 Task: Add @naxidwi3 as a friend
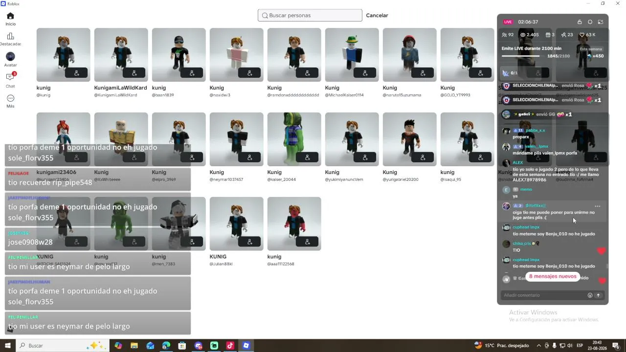click(250, 73)
